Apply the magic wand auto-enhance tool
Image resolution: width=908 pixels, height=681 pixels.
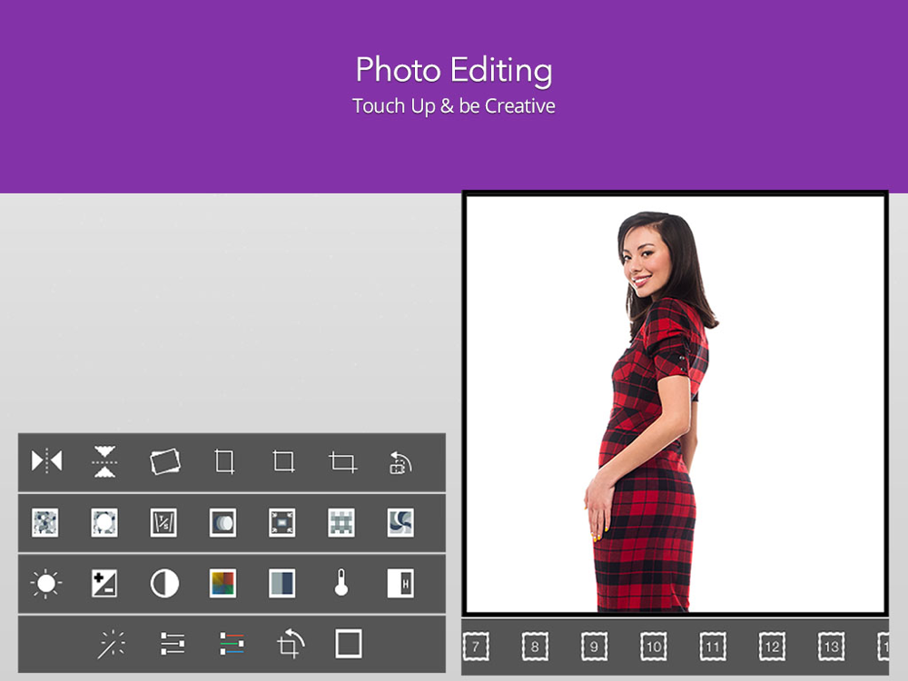click(112, 645)
